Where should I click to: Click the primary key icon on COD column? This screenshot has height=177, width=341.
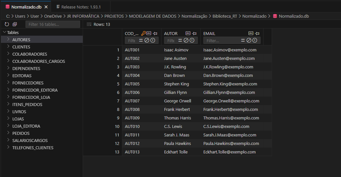(x=143, y=33)
